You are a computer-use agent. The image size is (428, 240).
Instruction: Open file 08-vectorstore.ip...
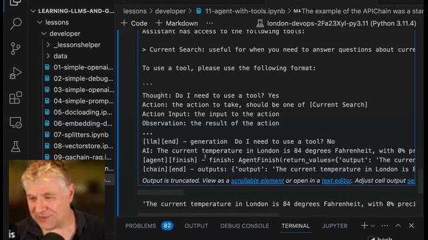79,146
